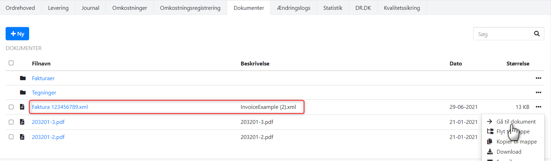Select the checkbox for 203201-3.pdf
This screenshot has width=551, height=161.
click(11, 122)
